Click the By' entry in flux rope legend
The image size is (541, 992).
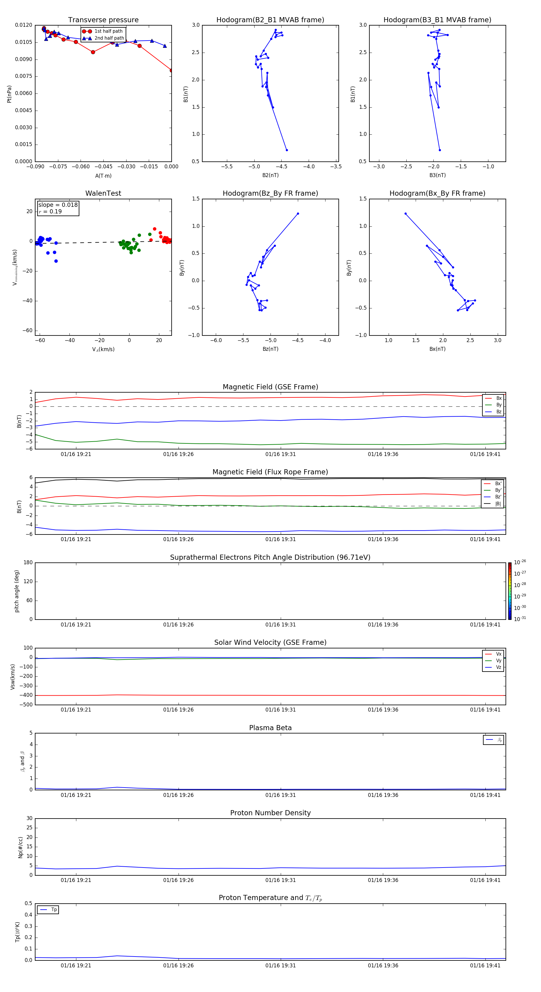click(493, 490)
